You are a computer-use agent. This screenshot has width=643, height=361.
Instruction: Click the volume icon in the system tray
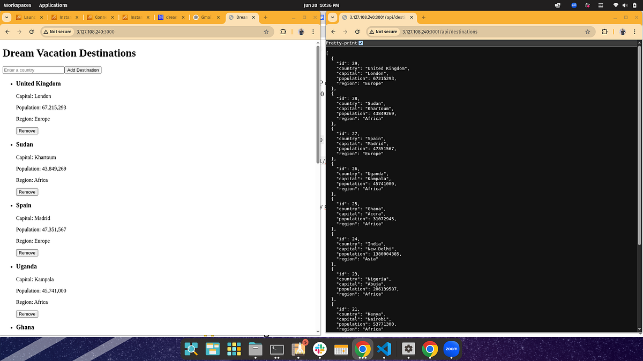tap(625, 5)
